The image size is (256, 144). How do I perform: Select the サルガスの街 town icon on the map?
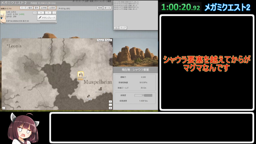click(101, 89)
